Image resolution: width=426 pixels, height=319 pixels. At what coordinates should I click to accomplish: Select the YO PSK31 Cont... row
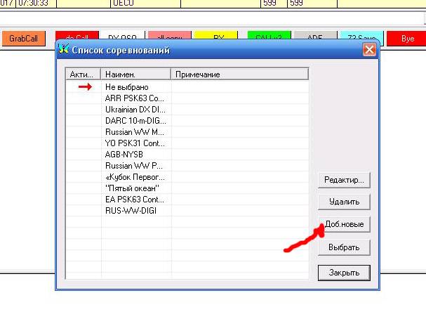[x=187, y=143]
